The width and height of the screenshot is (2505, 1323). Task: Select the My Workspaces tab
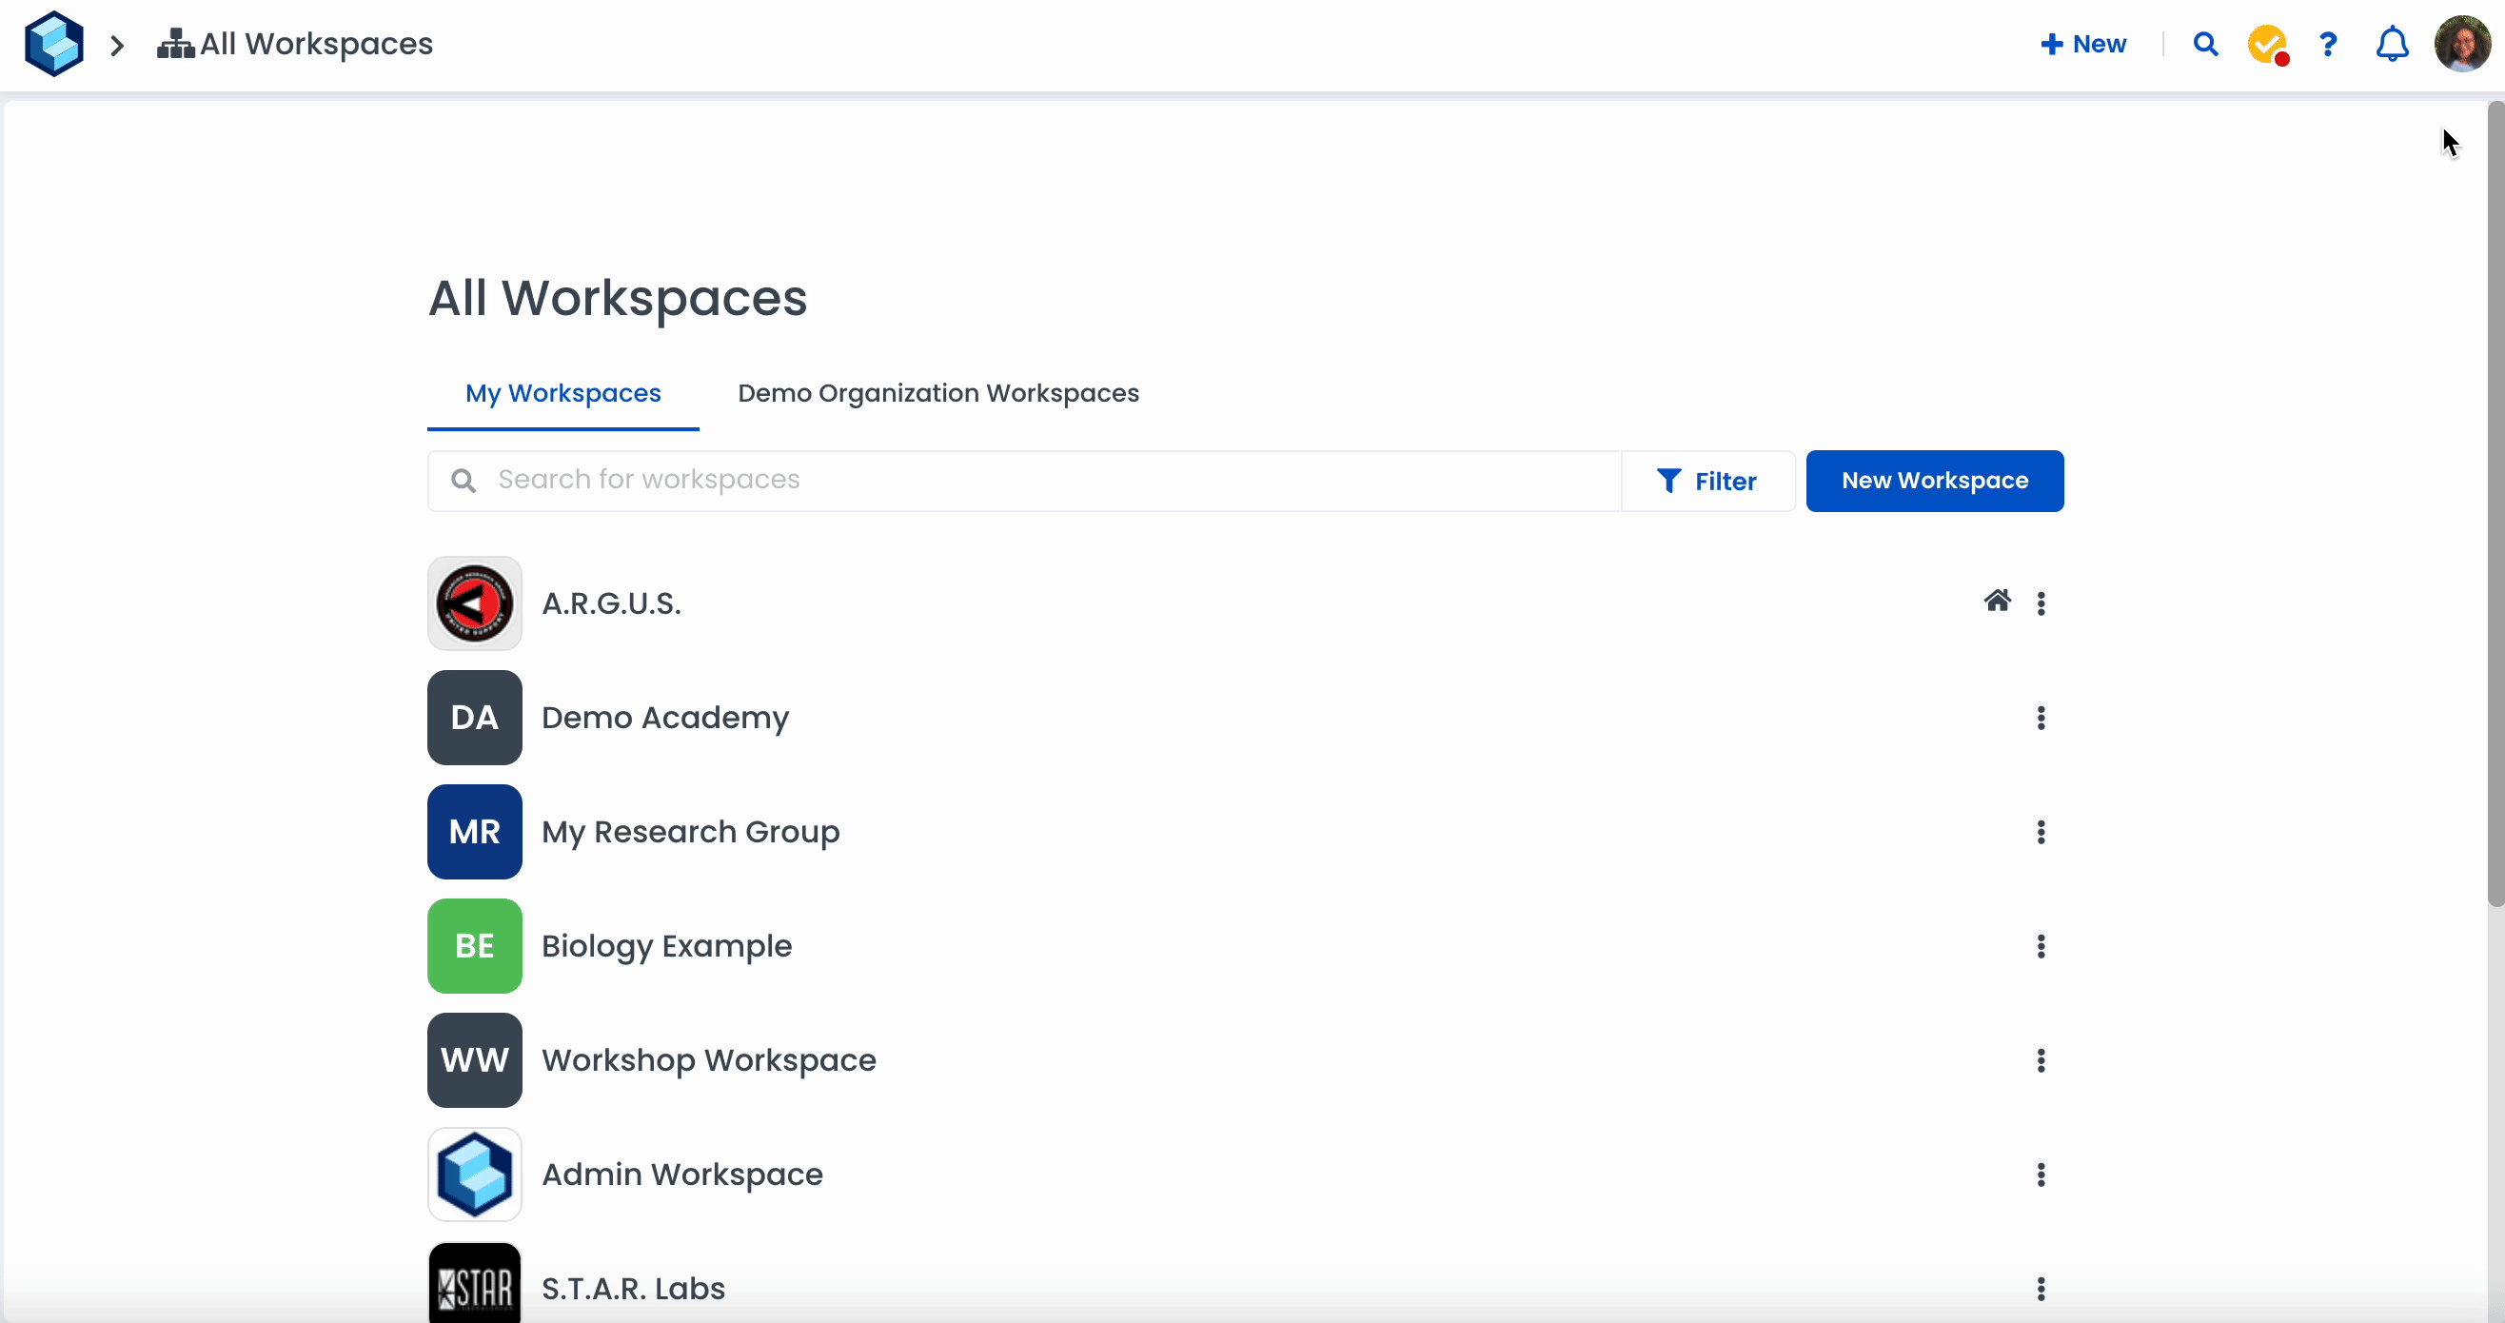[x=562, y=393]
